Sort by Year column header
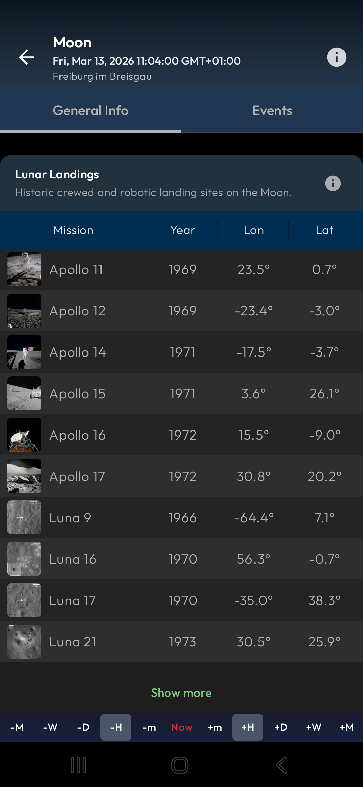This screenshot has width=363, height=787. click(x=183, y=230)
